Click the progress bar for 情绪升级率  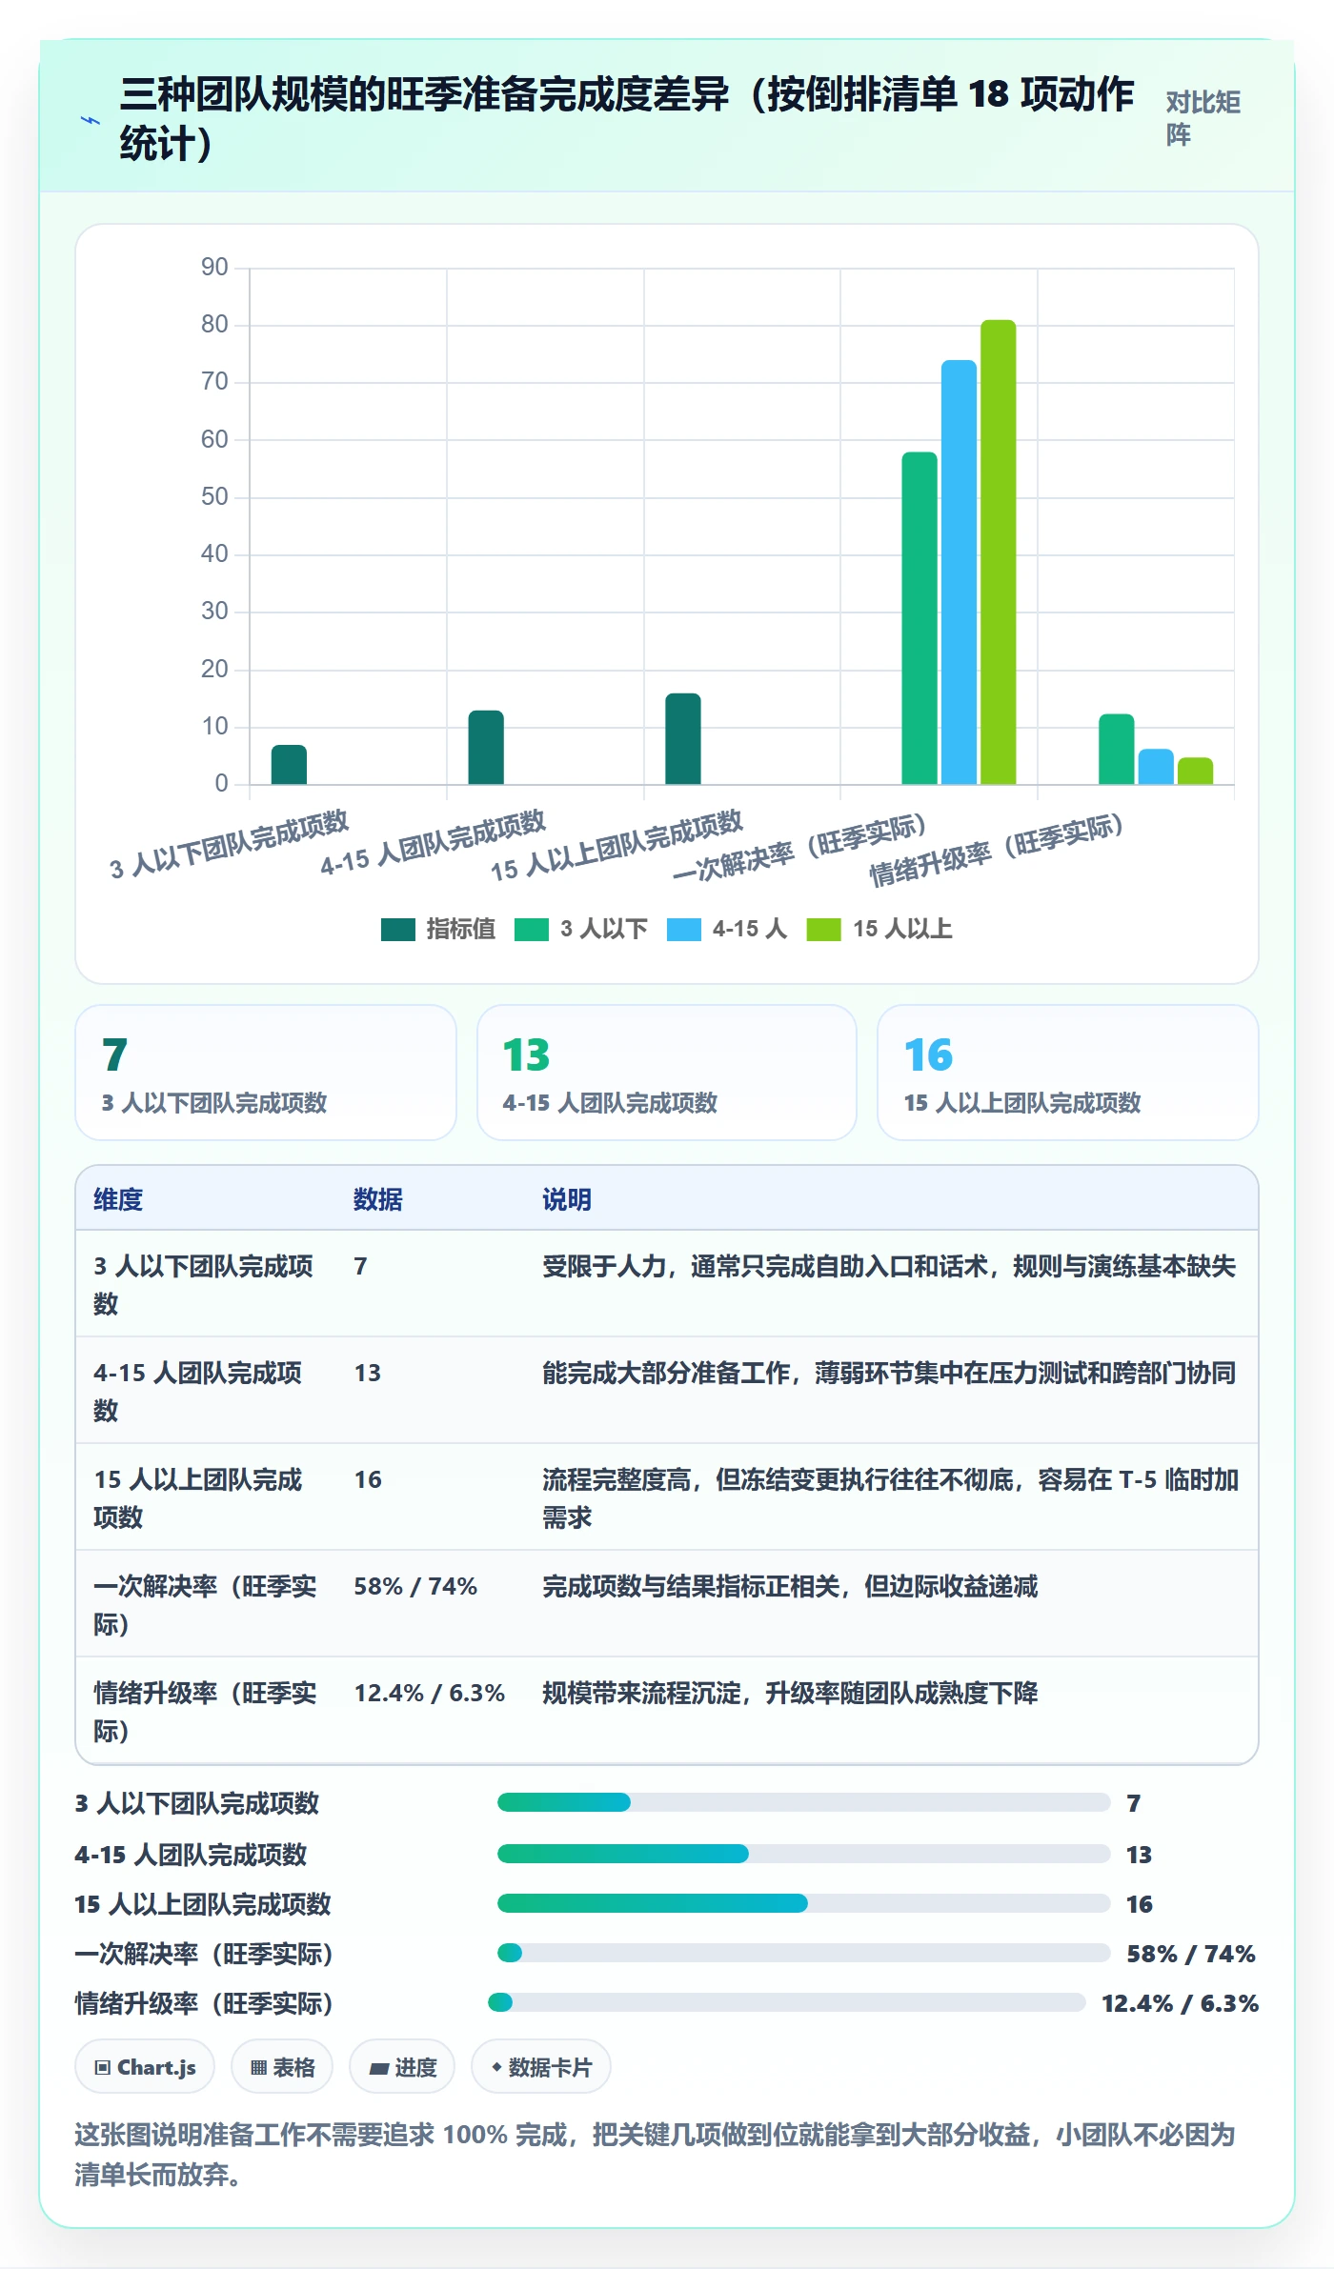point(787,2002)
